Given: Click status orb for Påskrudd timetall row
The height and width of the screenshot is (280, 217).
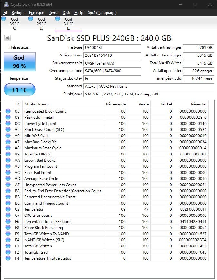Looking at the screenshot, I should (8, 117).
